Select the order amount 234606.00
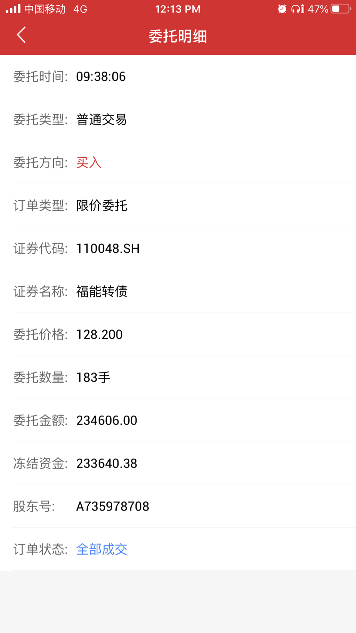This screenshot has width=356, height=633. pos(107,421)
